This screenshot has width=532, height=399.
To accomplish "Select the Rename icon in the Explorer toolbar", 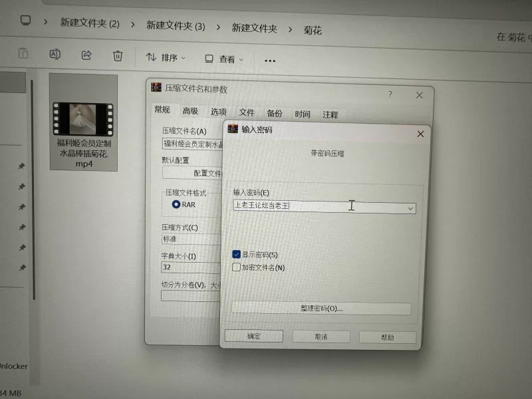I will [55, 56].
